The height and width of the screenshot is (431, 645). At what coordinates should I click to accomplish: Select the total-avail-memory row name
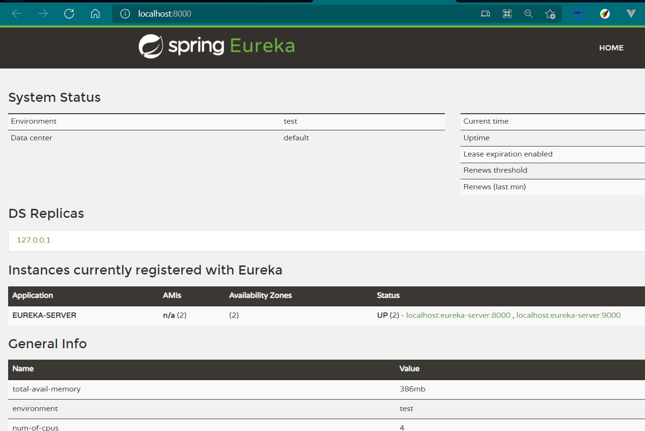pyautogui.click(x=46, y=389)
